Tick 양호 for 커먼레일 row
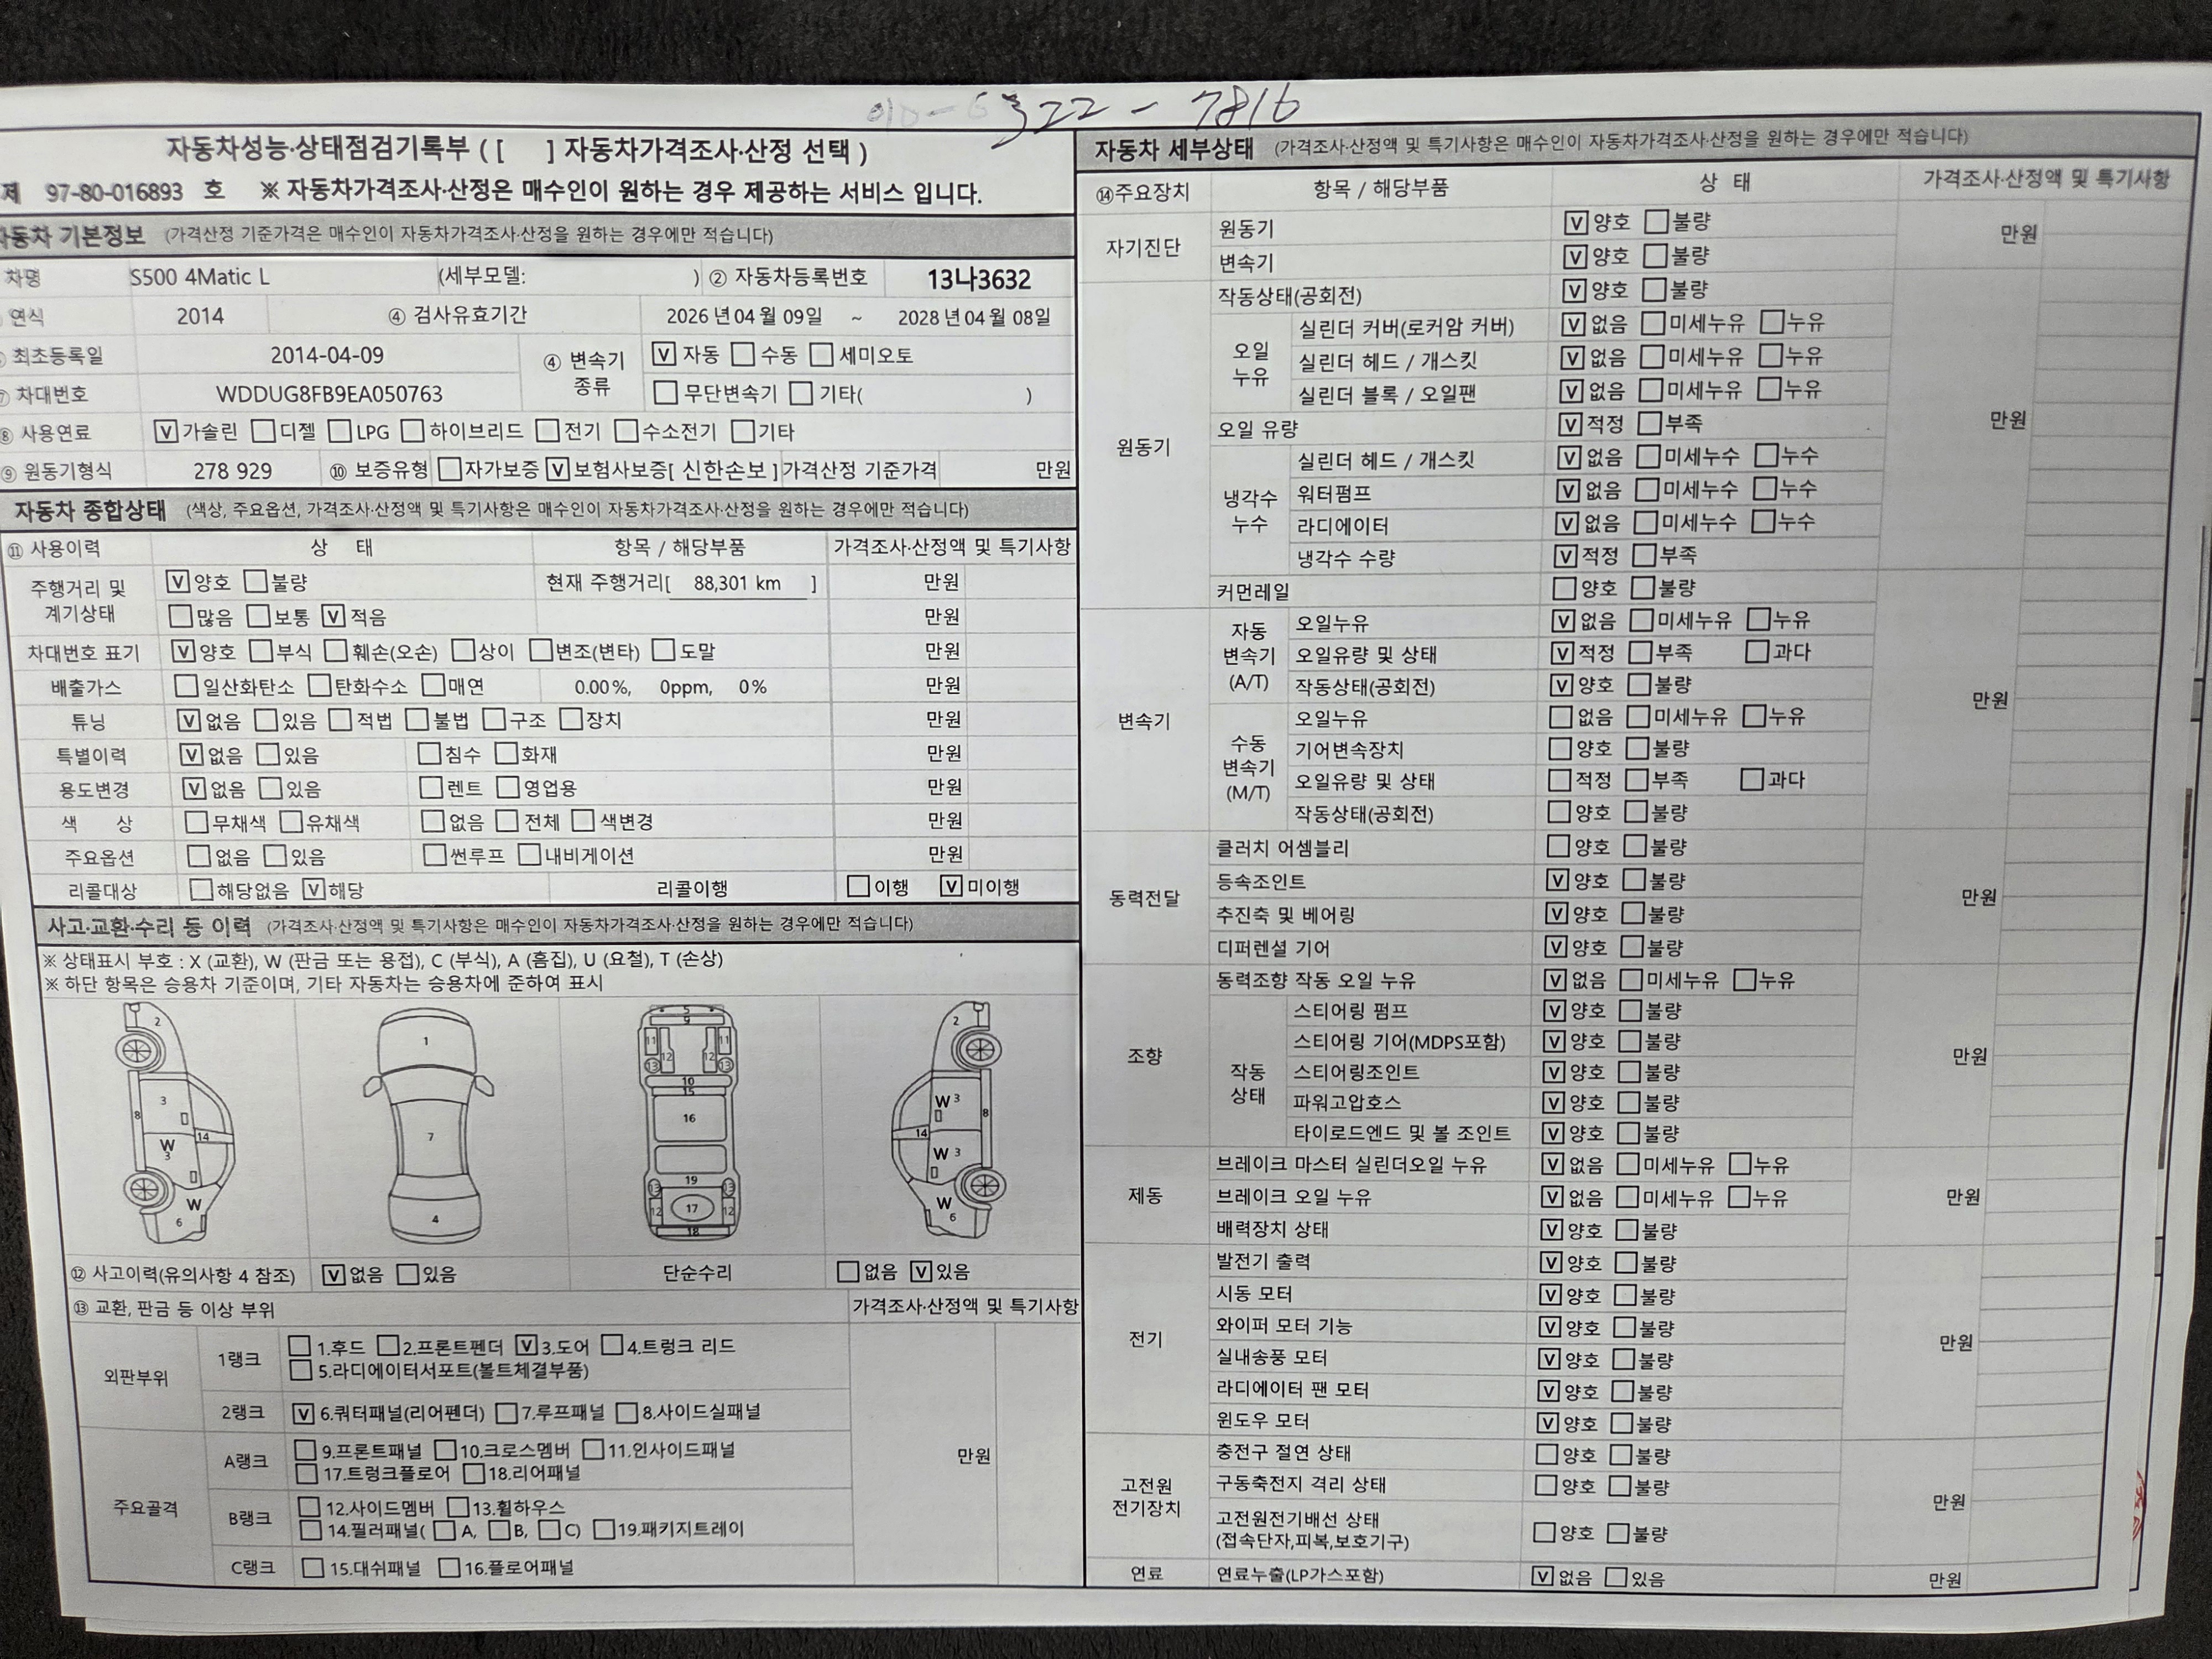2212x1659 pixels. pos(1564,588)
